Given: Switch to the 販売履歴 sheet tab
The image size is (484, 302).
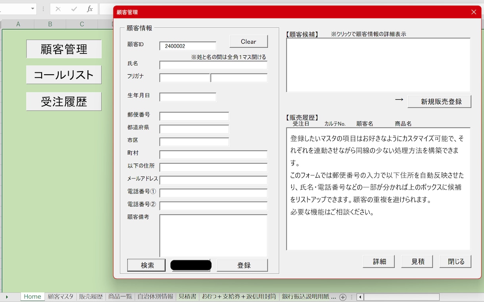Looking at the screenshot, I should pos(91,297).
